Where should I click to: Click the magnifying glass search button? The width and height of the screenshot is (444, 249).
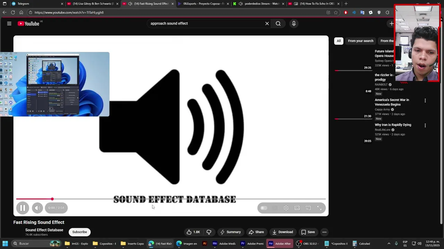pos(278,24)
